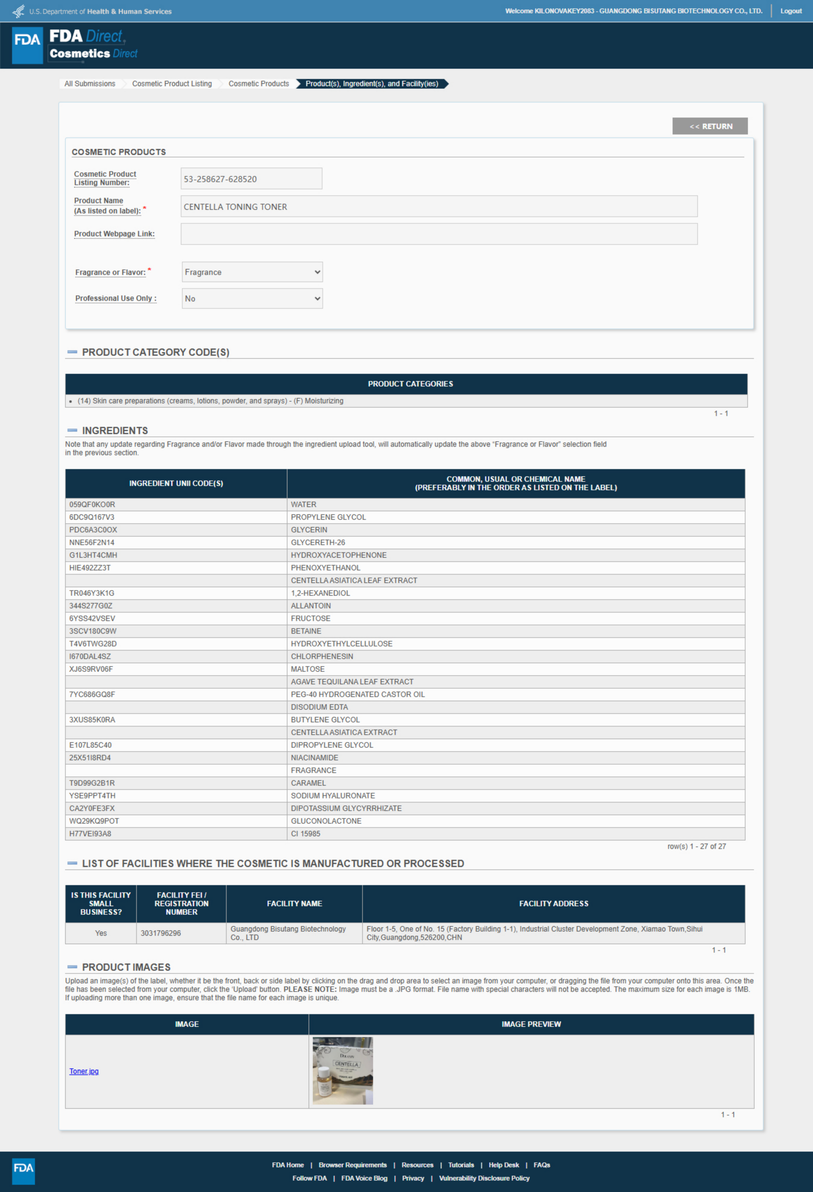Viewport: 813px width, 1192px height.
Task: Click the FDA logo in header
Action: click(27, 46)
